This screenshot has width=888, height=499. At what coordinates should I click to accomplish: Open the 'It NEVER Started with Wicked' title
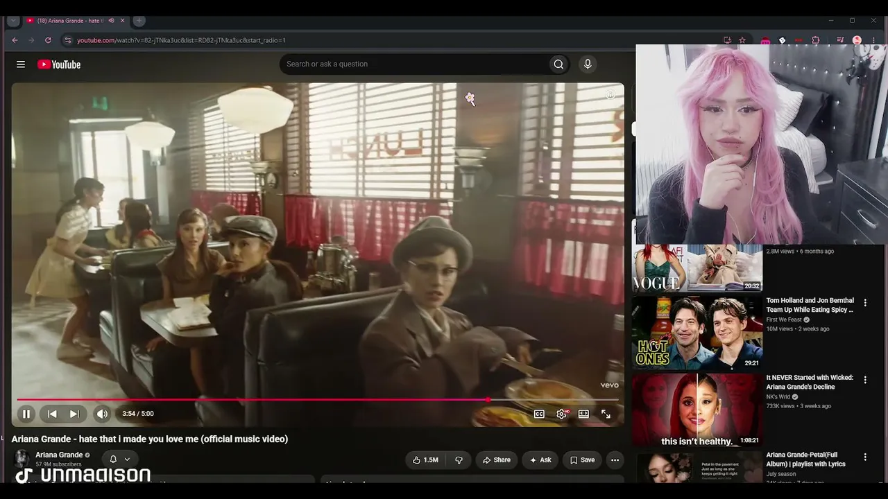pyautogui.click(x=810, y=382)
